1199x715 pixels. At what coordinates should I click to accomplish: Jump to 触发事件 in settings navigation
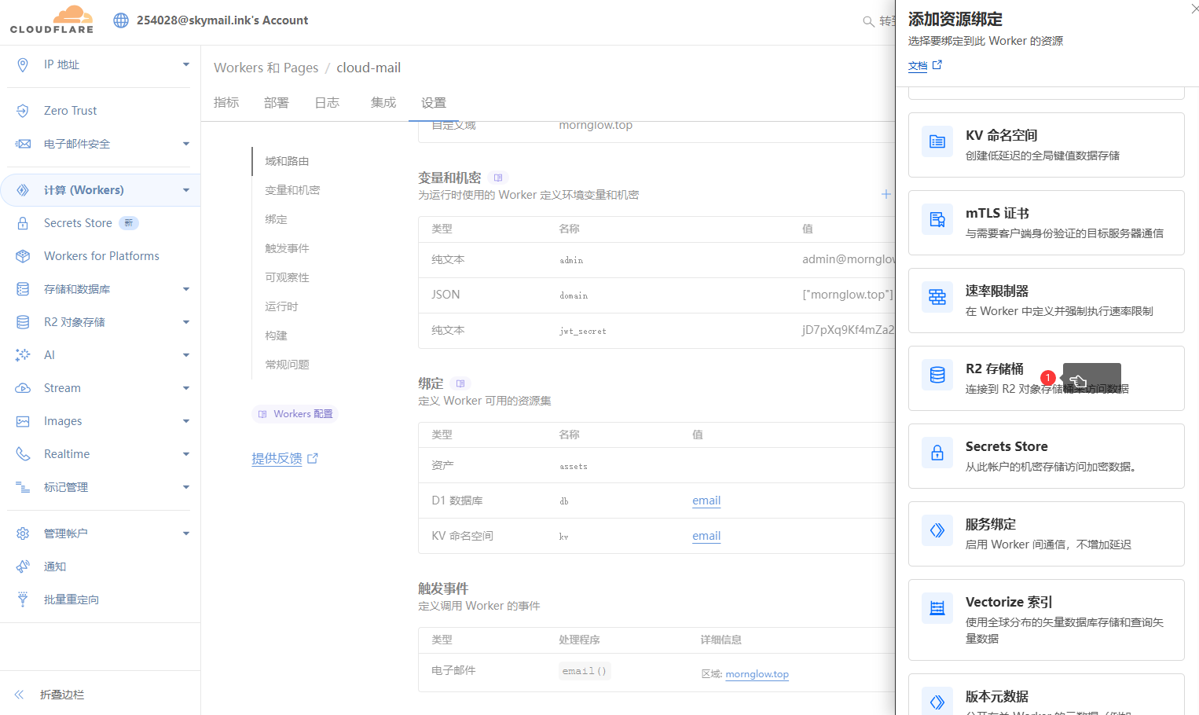pos(287,248)
